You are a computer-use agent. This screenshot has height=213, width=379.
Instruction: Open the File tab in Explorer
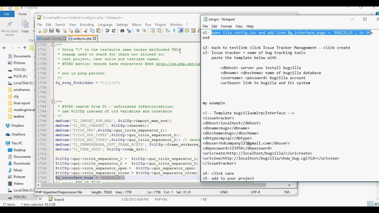[7, 14]
